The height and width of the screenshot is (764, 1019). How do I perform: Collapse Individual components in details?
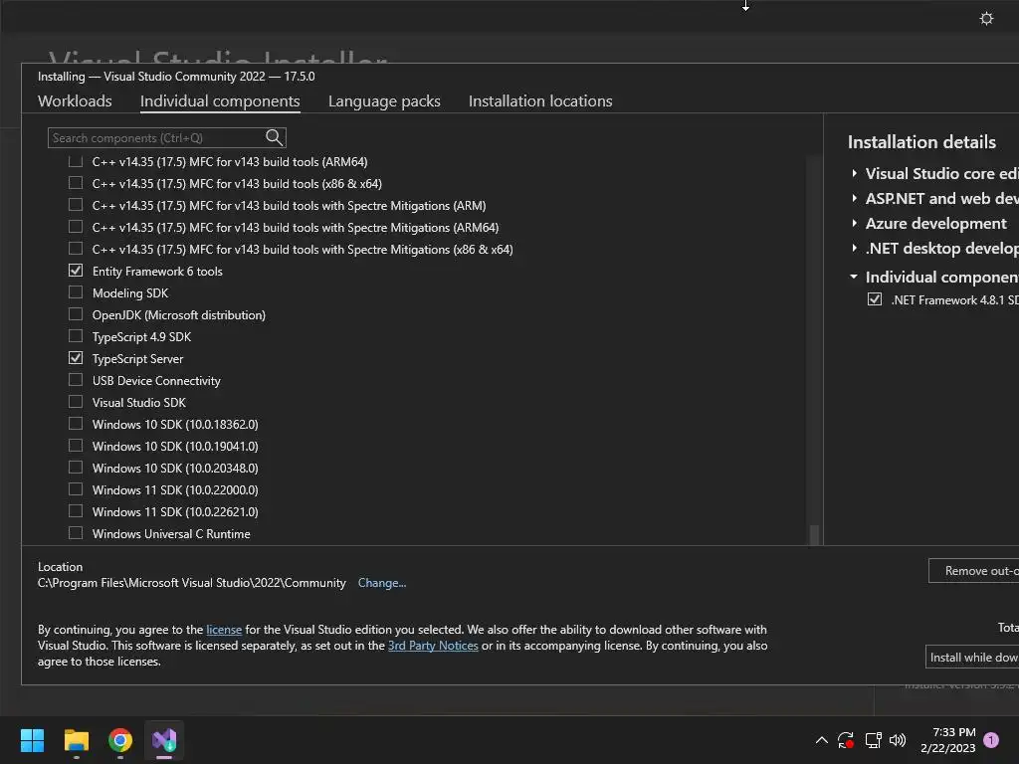click(x=854, y=277)
